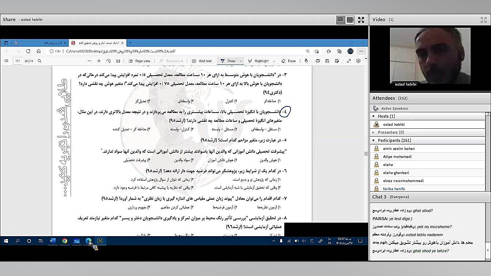The height and width of the screenshot is (276, 491).
Task: Select the Draw tool in PDF toolbar
Action: [x=228, y=61]
